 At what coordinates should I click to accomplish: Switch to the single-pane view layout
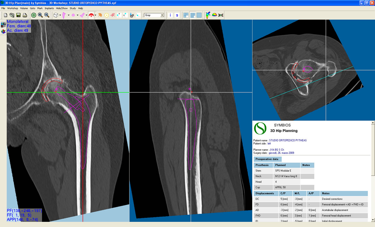pos(199,15)
